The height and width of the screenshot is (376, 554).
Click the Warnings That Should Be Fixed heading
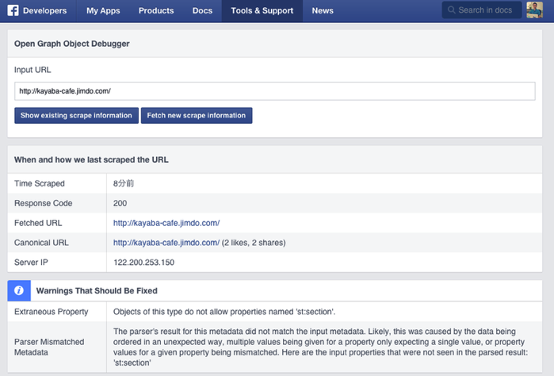tap(97, 291)
